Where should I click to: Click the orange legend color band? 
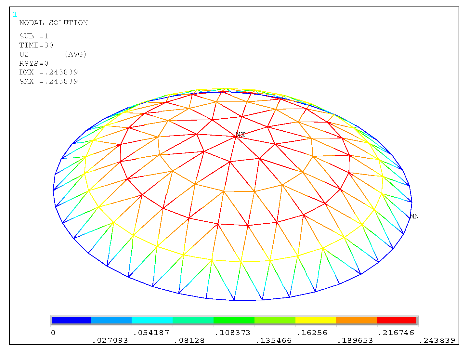click(356, 321)
